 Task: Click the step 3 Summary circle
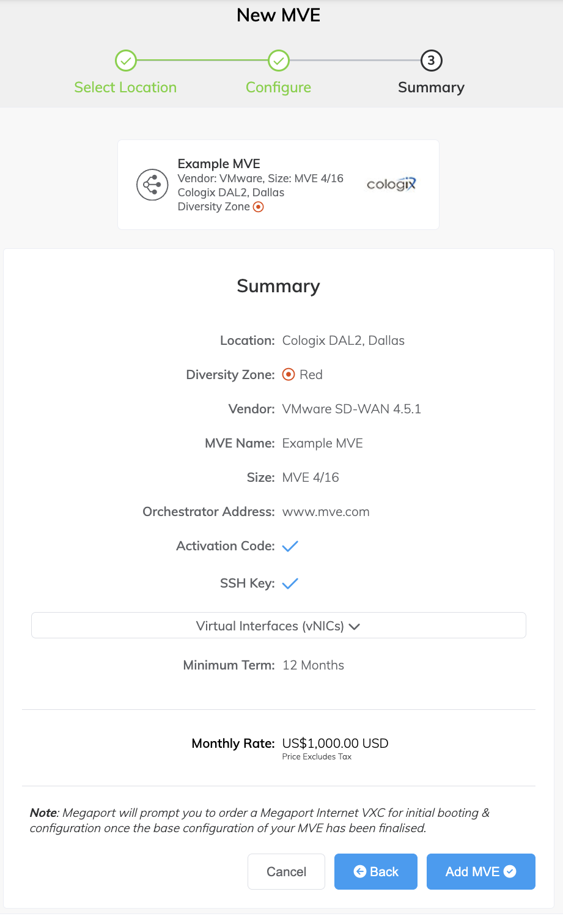[x=432, y=61]
